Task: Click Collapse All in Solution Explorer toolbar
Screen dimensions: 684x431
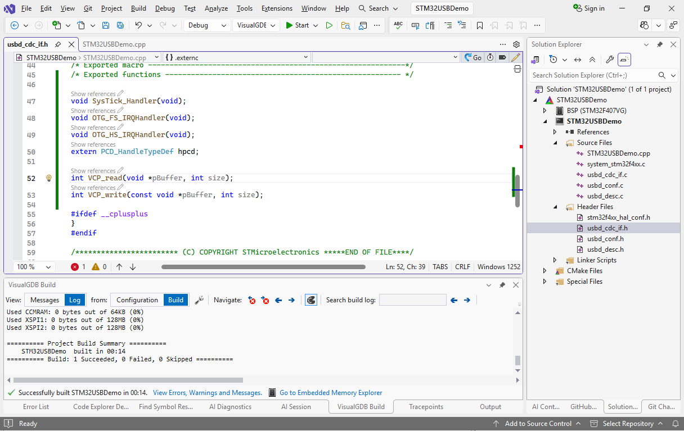Action: [x=592, y=60]
